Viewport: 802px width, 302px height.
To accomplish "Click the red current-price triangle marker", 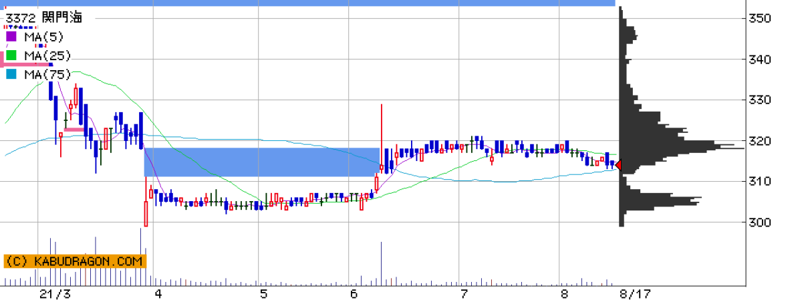I will click(x=619, y=164).
